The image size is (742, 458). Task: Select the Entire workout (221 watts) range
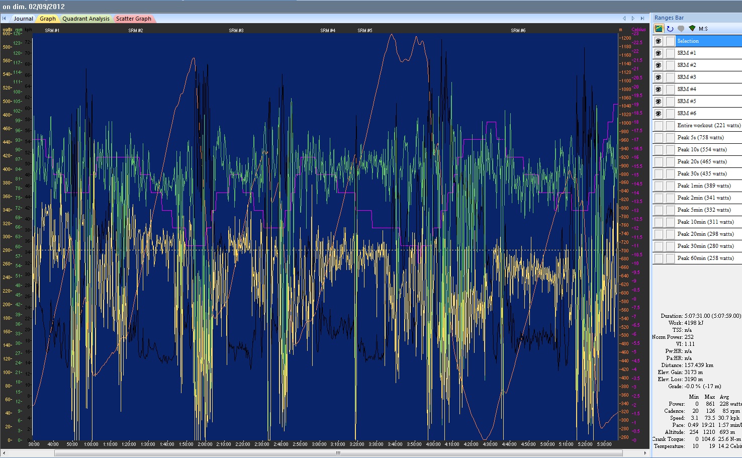(x=709, y=126)
